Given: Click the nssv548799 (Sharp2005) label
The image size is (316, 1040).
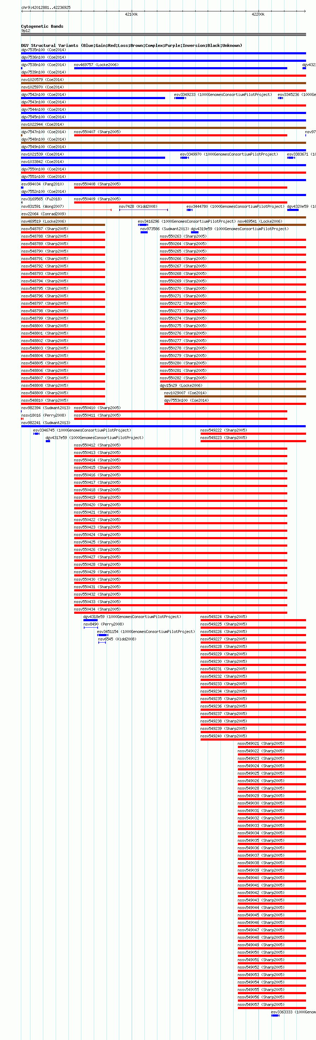Looking at the screenshot, I should (45, 319).
